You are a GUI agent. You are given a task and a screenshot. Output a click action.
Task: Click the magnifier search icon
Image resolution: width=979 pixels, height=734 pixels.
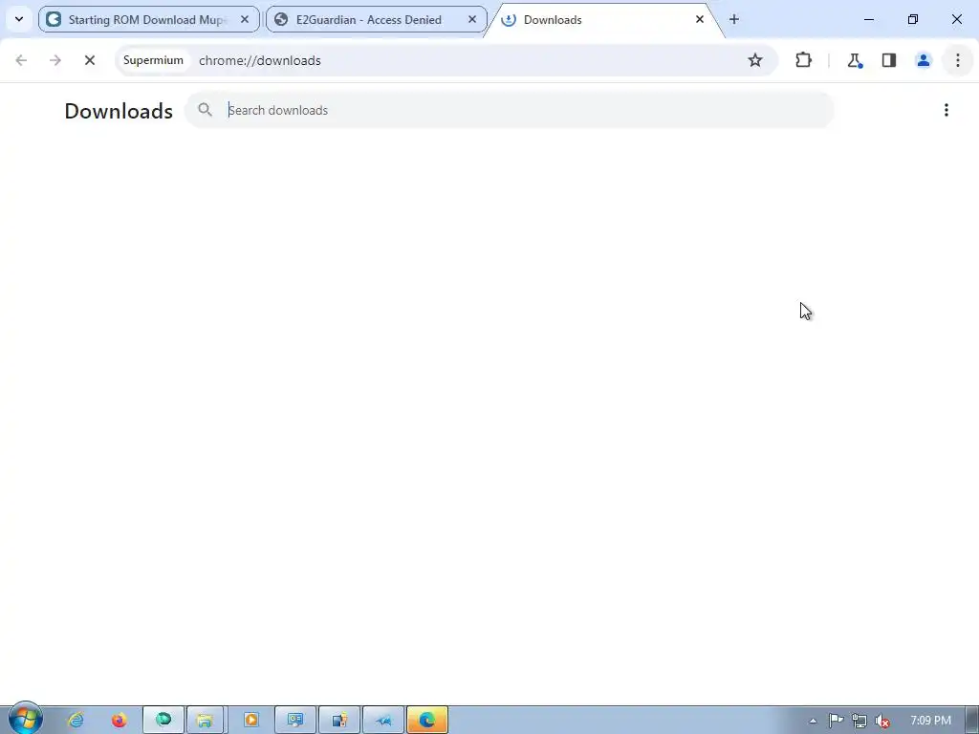tap(205, 111)
